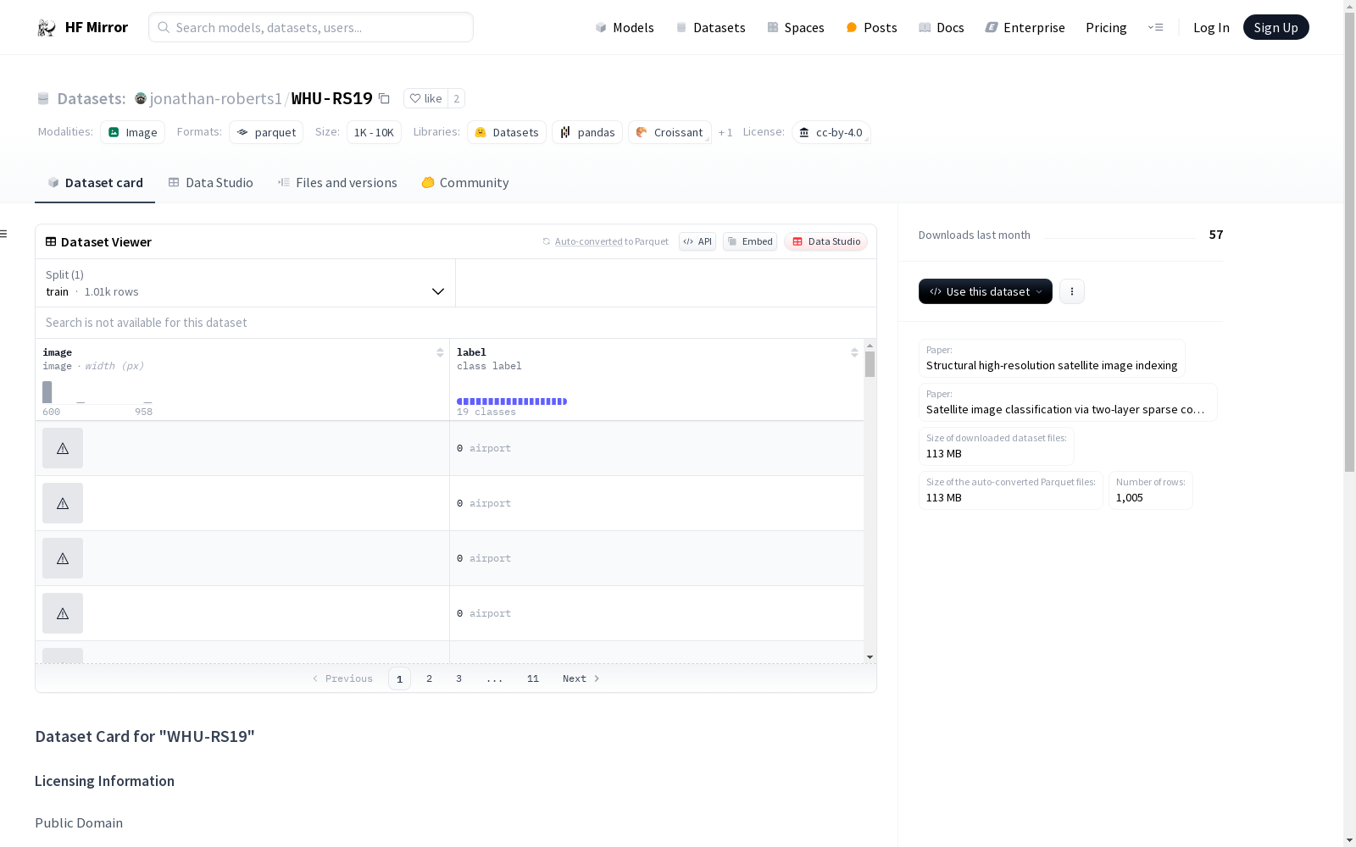The width and height of the screenshot is (1356, 847).
Task: Click the warning thumbnail in first airport row
Action: [63, 448]
